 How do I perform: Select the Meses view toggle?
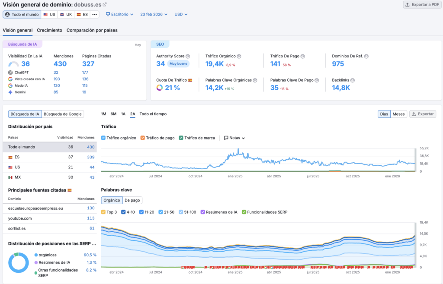point(398,114)
